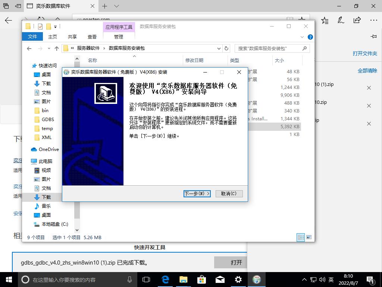The image size is (382, 287).
Task: Switch to large icons view in status bar
Action: pyautogui.click(x=309, y=237)
